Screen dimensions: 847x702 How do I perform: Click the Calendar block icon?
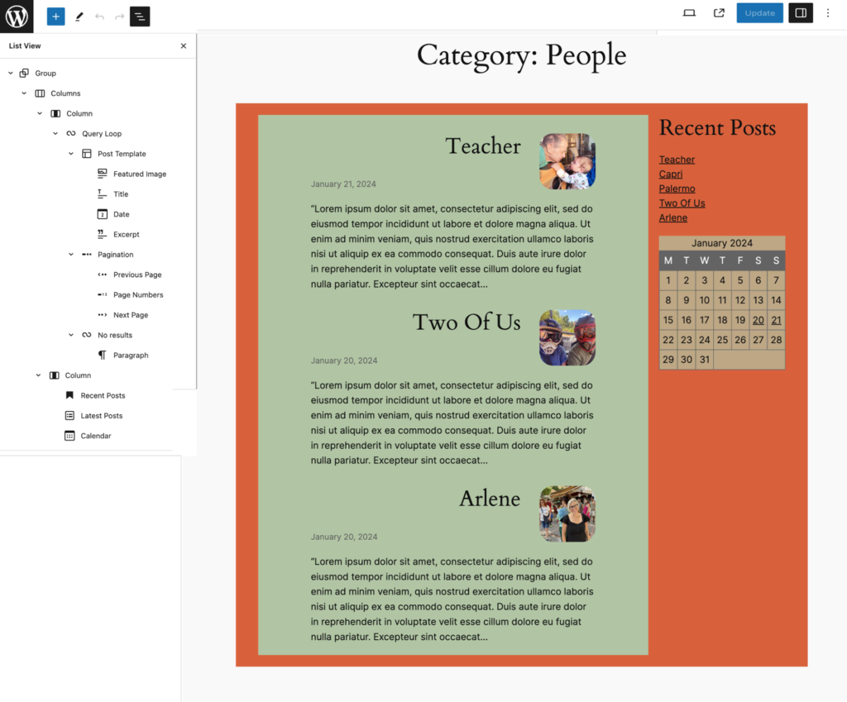tap(69, 436)
